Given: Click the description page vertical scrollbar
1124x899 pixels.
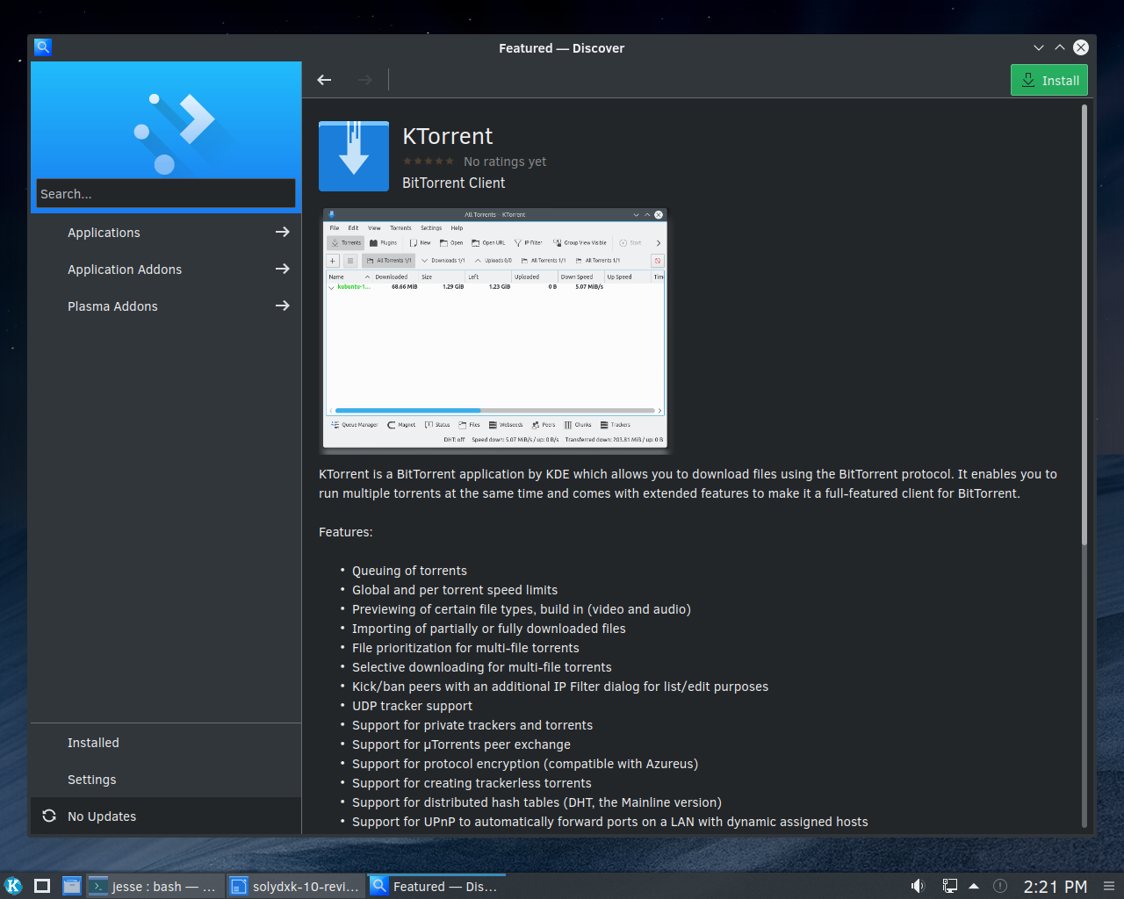Looking at the screenshot, I should point(1084,325).
